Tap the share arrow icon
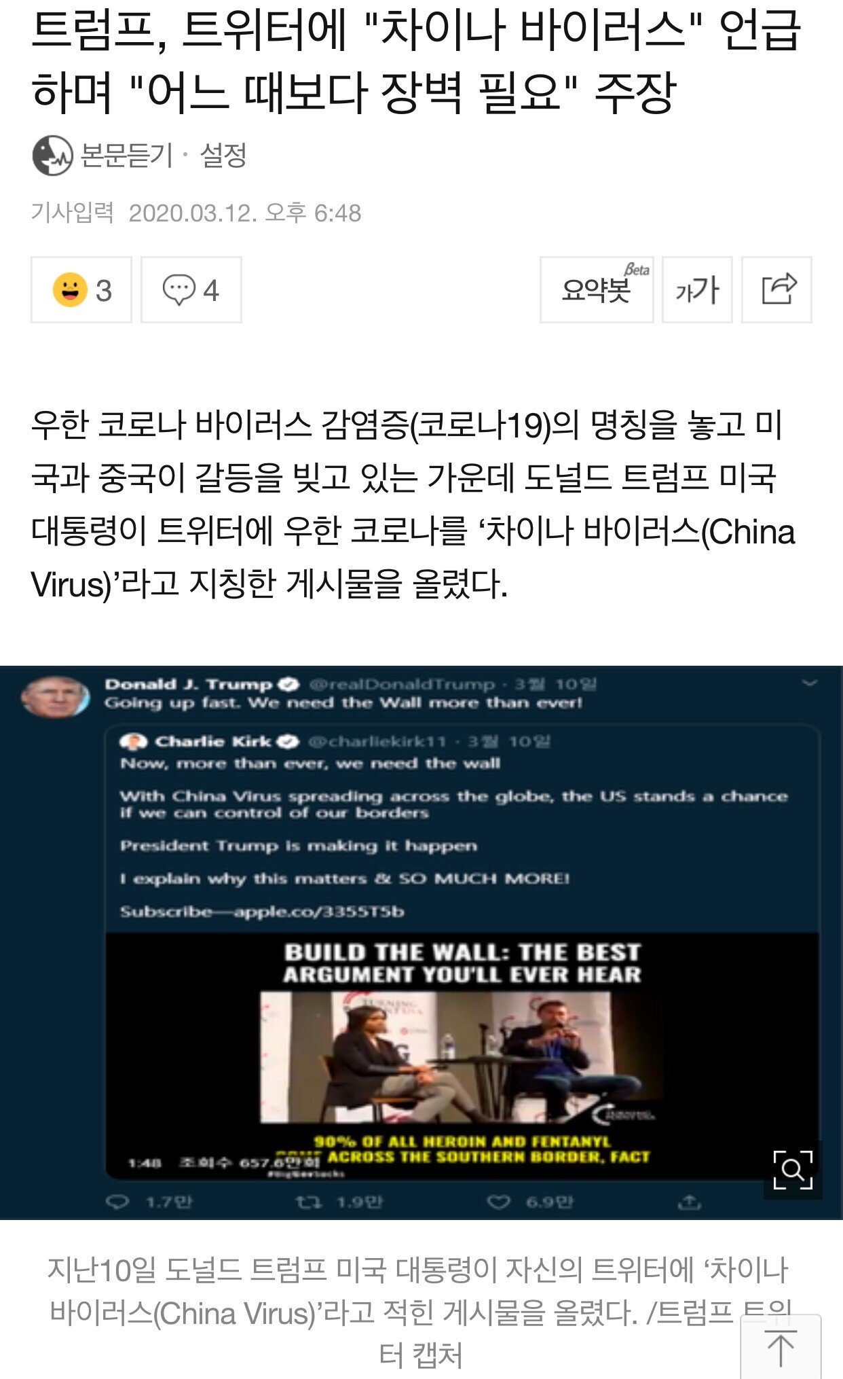Screen dimensions: 843x1379 pyautogui.click(x=776, y=289)
